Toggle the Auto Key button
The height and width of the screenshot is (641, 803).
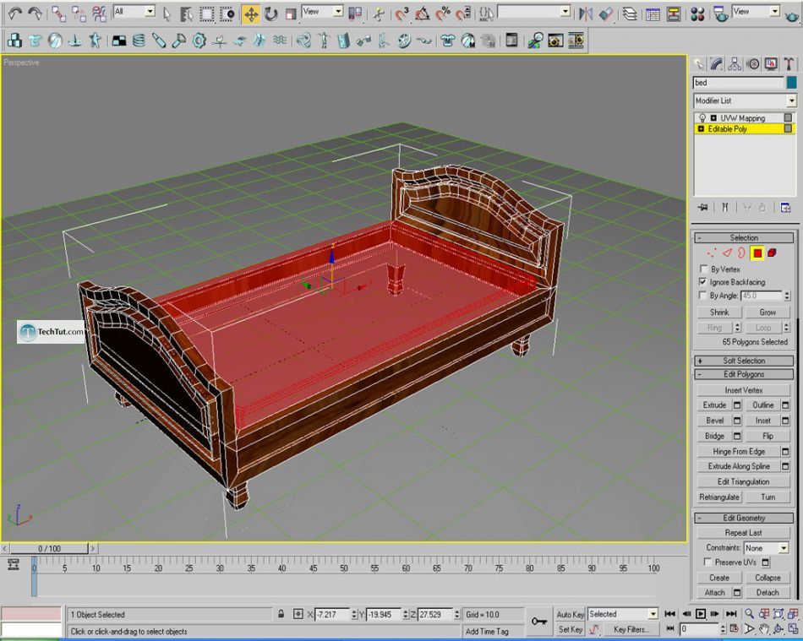point(570,615)
